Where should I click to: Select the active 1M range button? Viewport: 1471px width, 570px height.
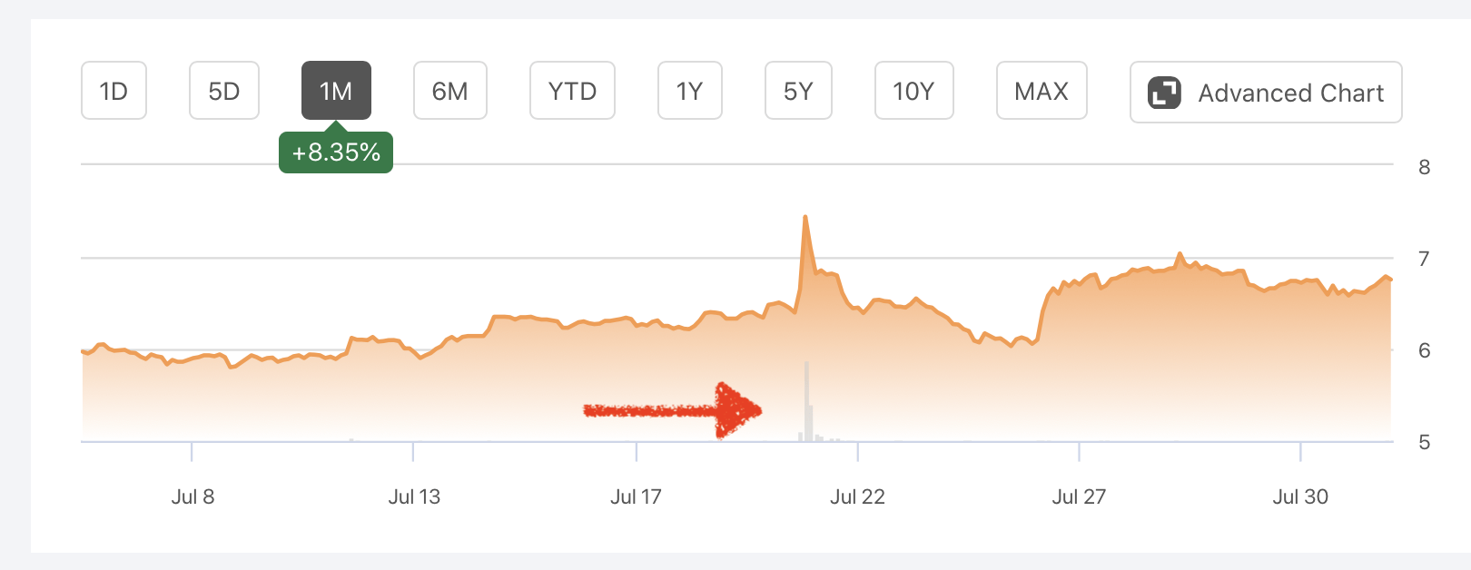[336, 91]
